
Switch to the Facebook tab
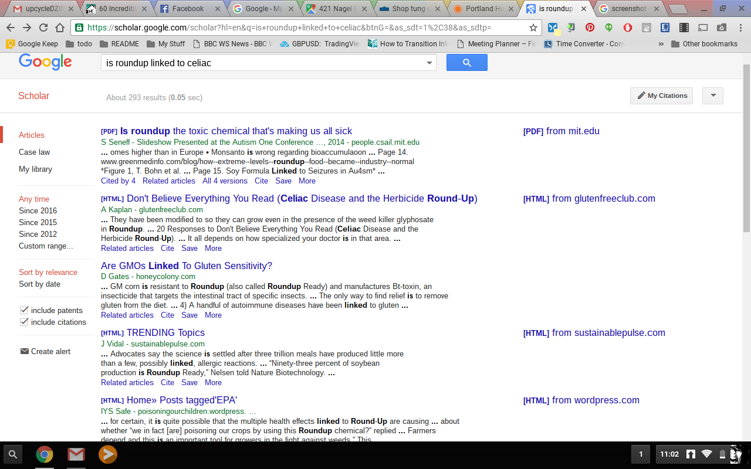tap(188, 9)
